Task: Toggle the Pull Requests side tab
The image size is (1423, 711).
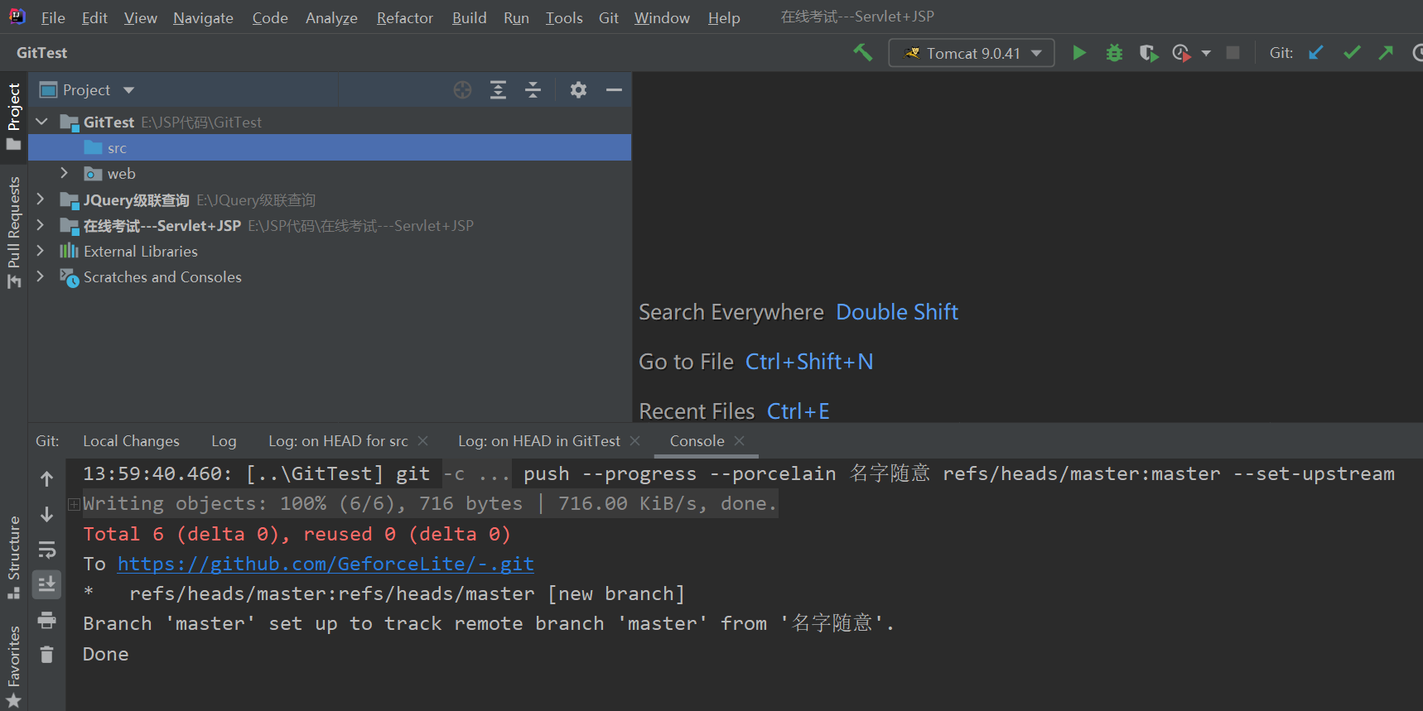Action: click(x=13, y=233)
